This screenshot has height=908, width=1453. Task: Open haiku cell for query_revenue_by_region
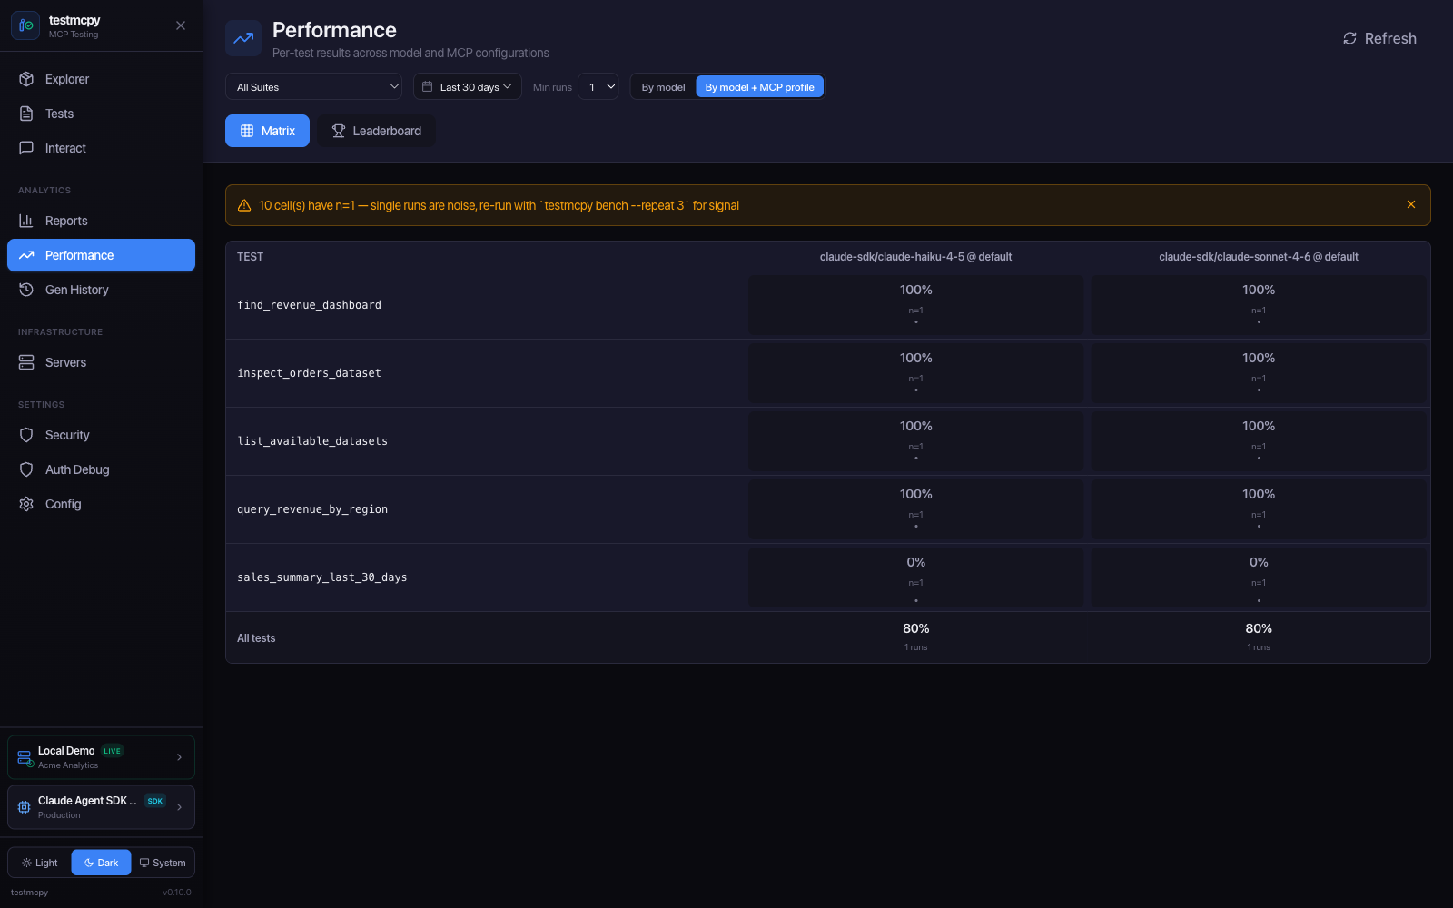pos(916,509)
